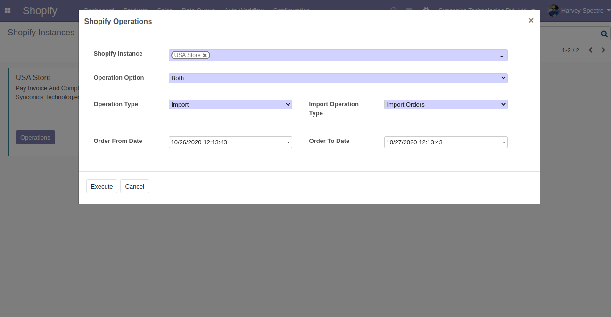This screenshot has width=611, height=317.
Task: Expand the Shopify Instance dropdown arrow
Action: click(502, 56)
